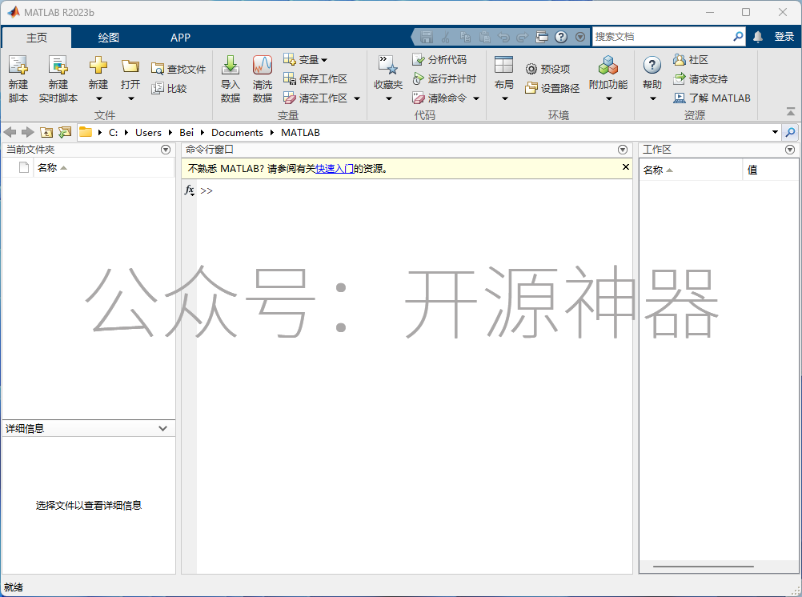This screenshot has width=802, height=597.
Task: Open the 布局 (Layout) icon
Action: point(503,66)
